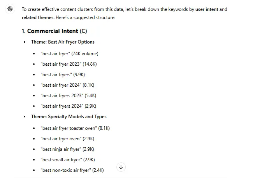Select the "best air fryer 2023" (14.8K) line
253x178 pixels.
pos(68,64)
